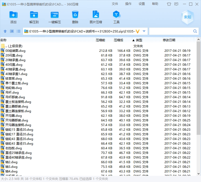This screenshot has height=182, width=201.
Task: Open the feedback message icon in title bar
Action: (x=176, y=4)
